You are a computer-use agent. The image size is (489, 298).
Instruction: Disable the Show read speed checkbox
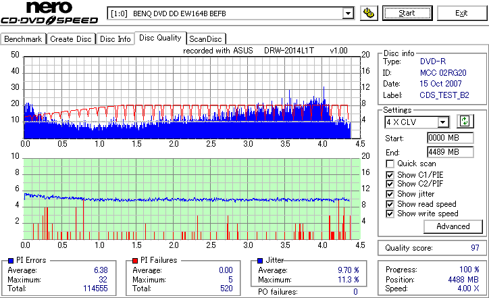[390, 204]
